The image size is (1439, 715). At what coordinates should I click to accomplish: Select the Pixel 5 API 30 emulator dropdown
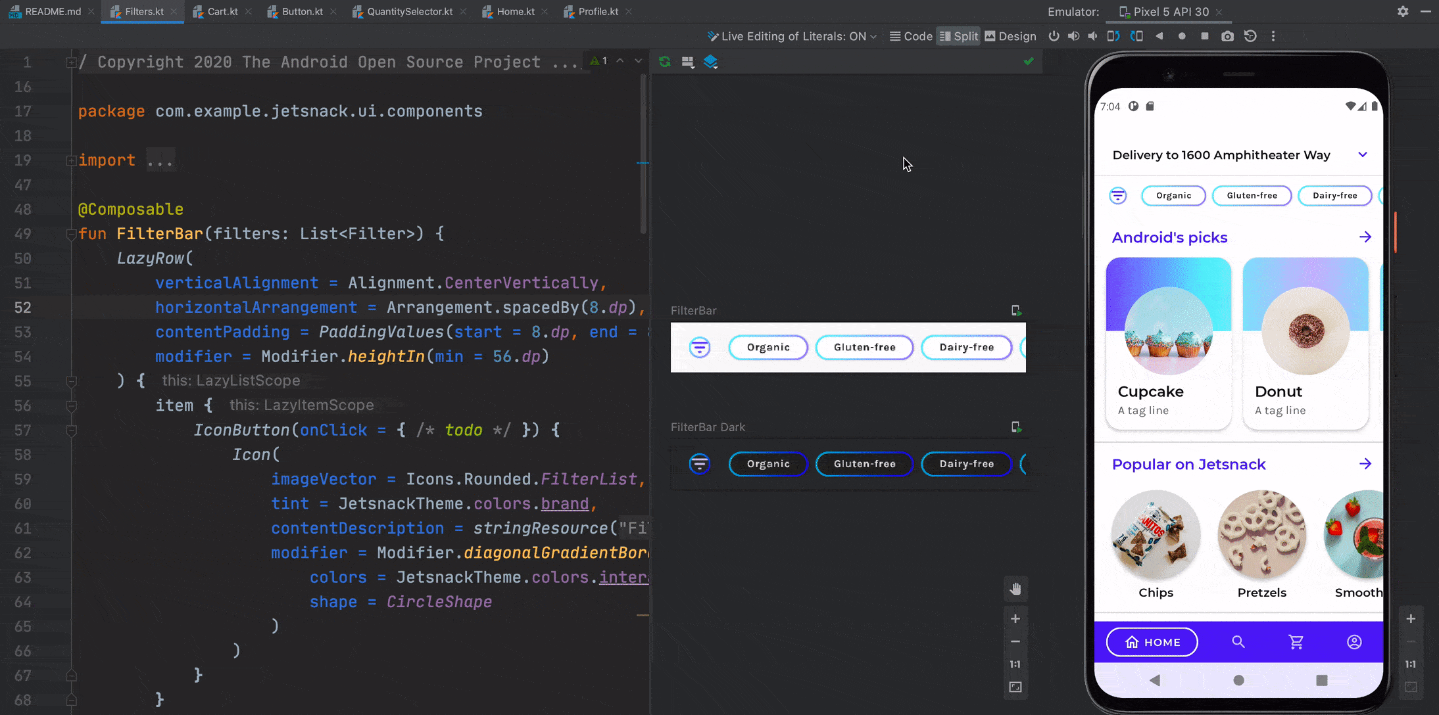tap(1170, 11)
